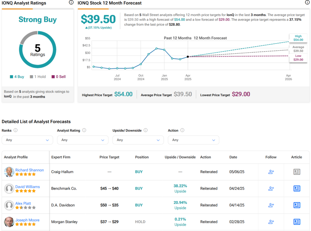The image size is (311, 231).
Task: Open the Action filter dropdown
Action: click(x=193, y=140)
